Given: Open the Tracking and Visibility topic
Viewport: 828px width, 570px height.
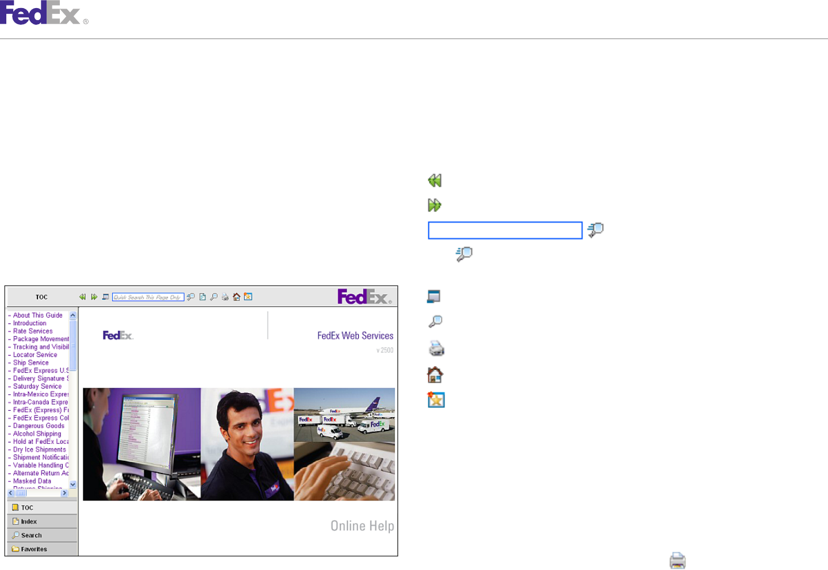Looking at the screenshot, I should click(41, 347).
